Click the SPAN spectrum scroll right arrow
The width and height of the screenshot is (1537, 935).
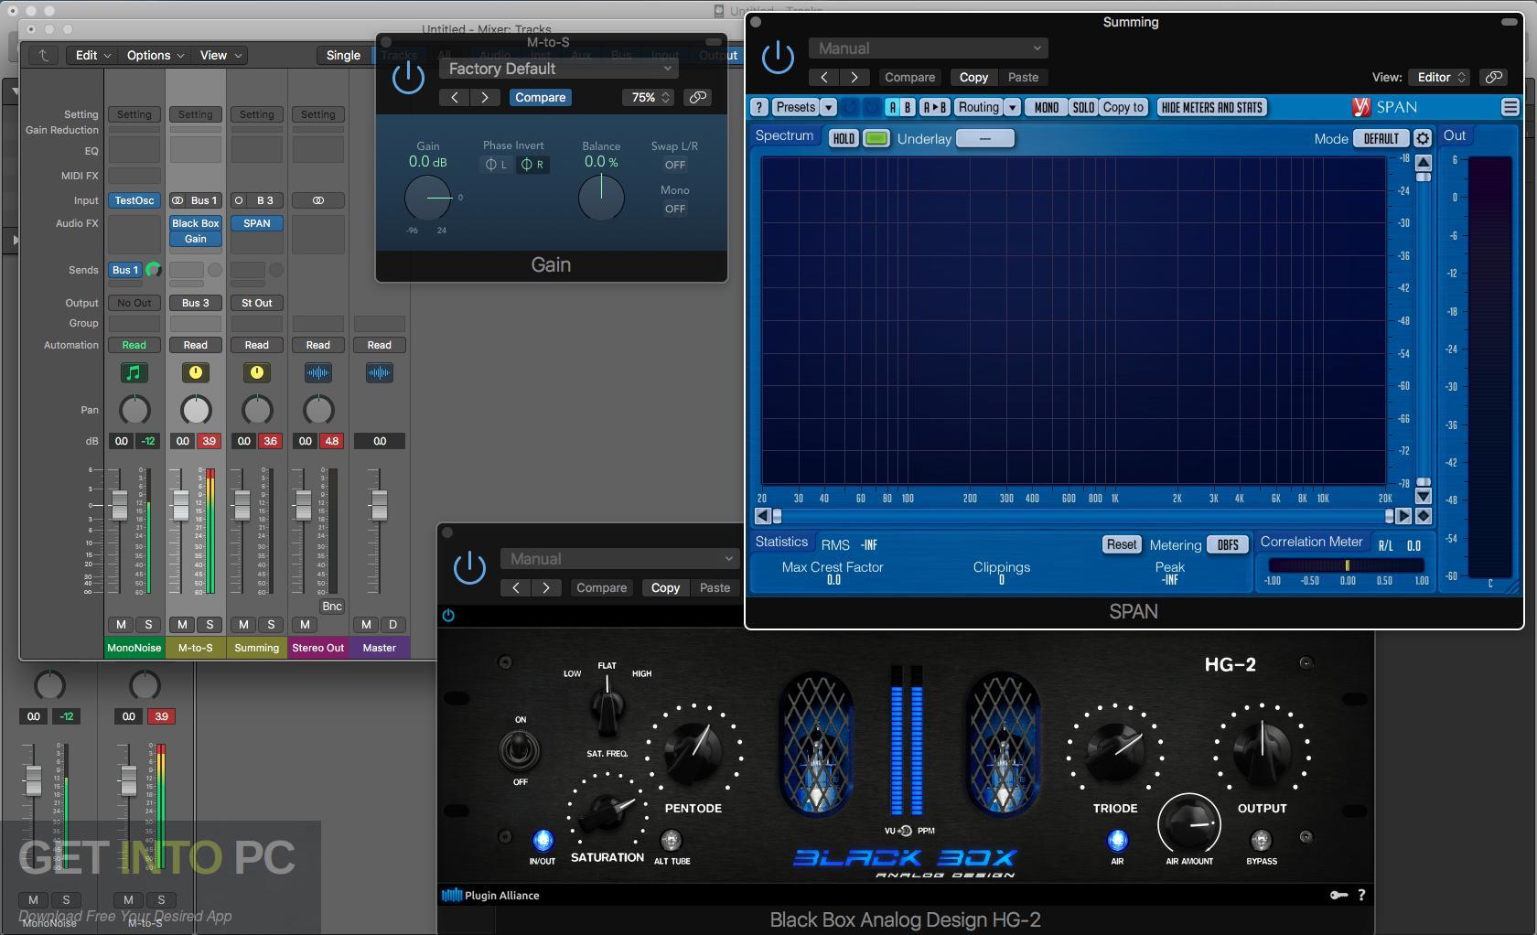(x=1403, y=516)
